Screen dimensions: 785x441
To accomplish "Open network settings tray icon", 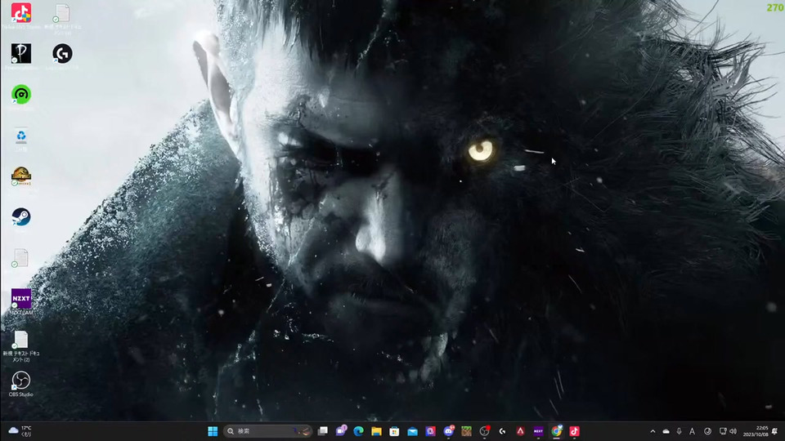I will click(722, 431).
